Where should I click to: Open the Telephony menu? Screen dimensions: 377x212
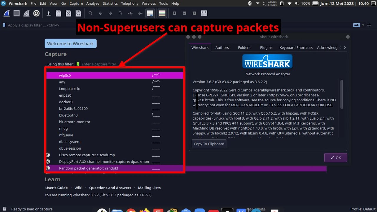tap(130, 3)
